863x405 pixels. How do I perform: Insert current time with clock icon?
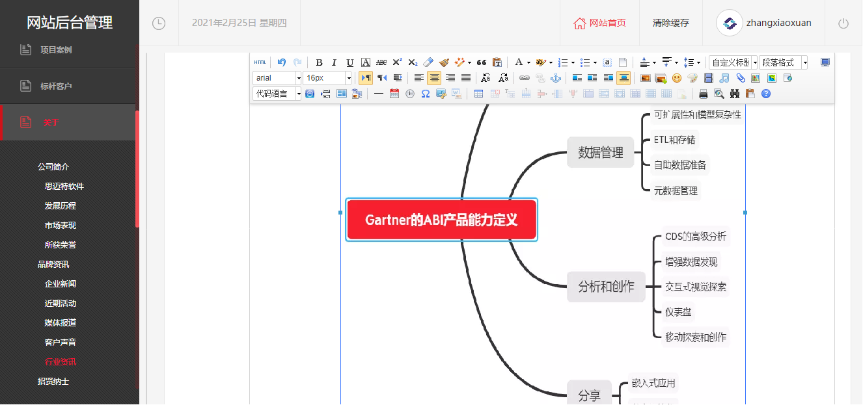[410, 94]
